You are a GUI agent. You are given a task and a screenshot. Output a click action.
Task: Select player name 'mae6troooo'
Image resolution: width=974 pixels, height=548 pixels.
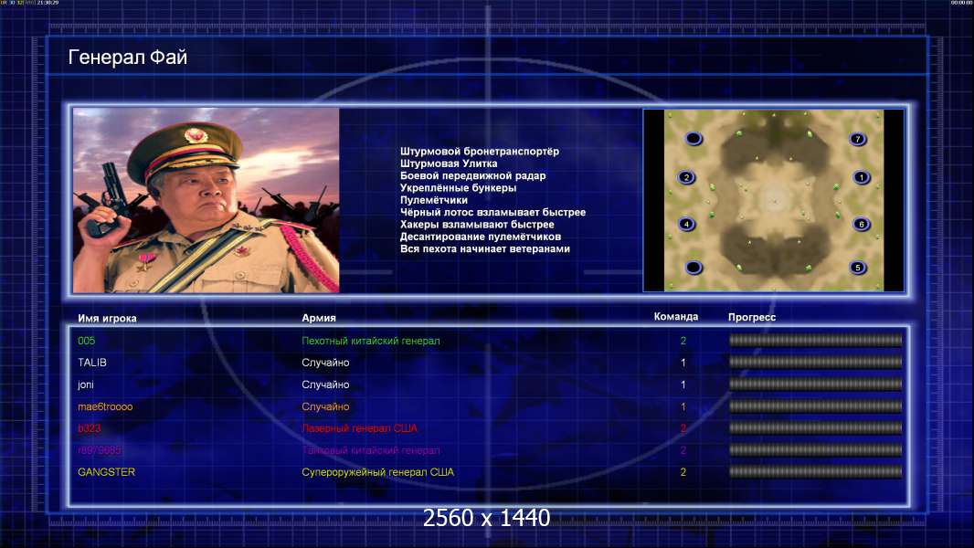click(x=105, y=406)
